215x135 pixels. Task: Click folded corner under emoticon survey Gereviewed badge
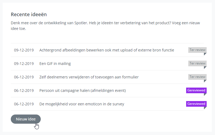click(205, 108)
